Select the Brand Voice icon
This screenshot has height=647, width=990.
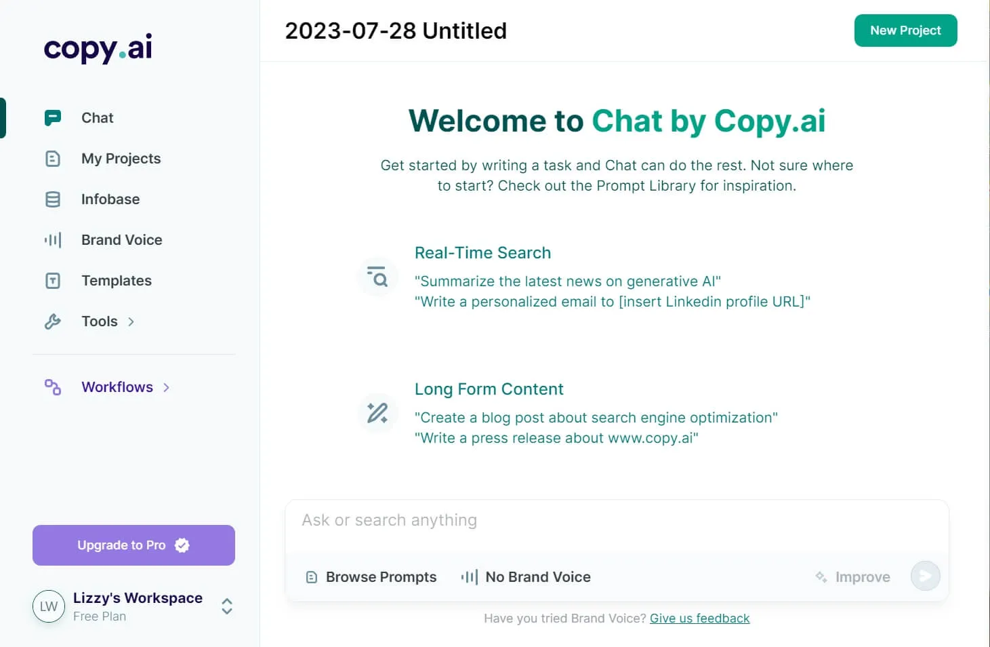click(53, 239)
